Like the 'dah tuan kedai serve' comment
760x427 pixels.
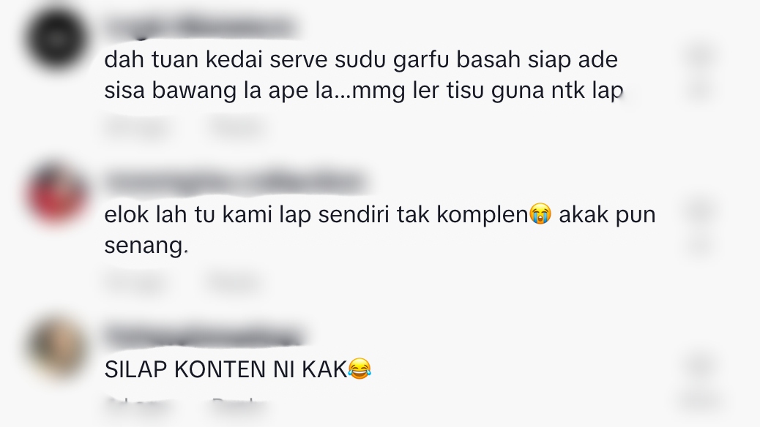tap(701, 55)
